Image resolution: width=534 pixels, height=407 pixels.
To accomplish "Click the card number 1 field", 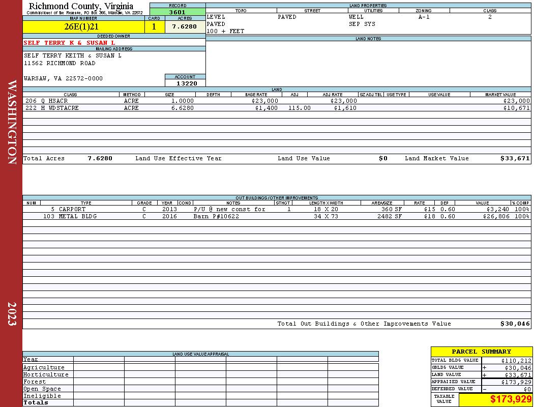I will [x=154, y=26].
